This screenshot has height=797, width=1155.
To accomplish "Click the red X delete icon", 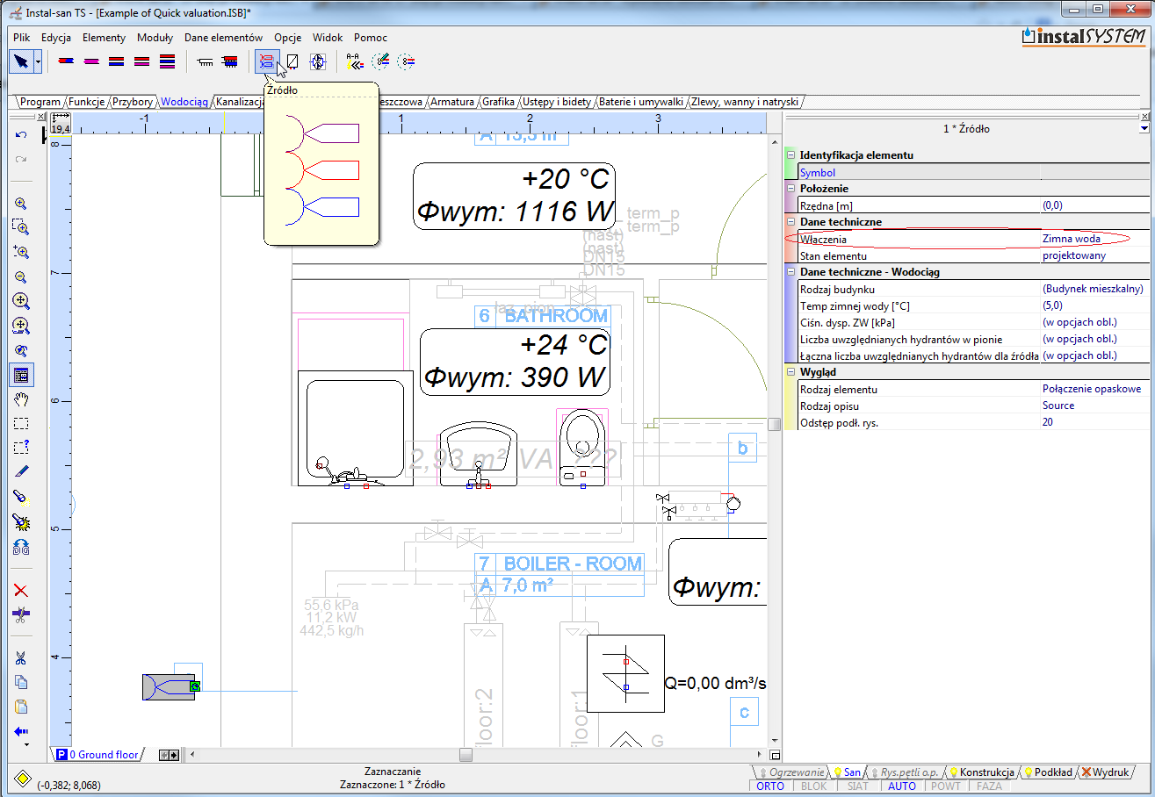I will pos(21,591).
